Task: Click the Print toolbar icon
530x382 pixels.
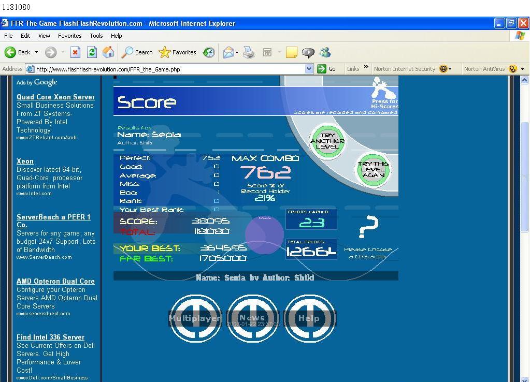Action: tap(249, 52)
